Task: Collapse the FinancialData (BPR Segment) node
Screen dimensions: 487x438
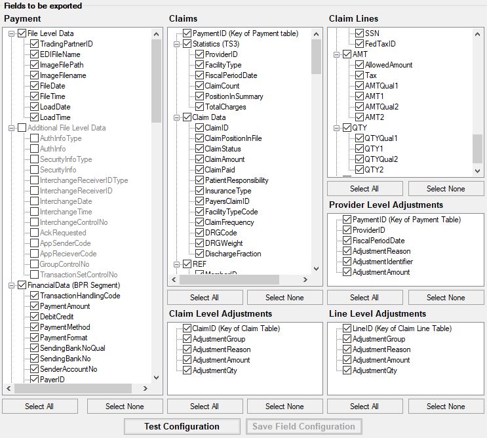Action: pos(12,285)
